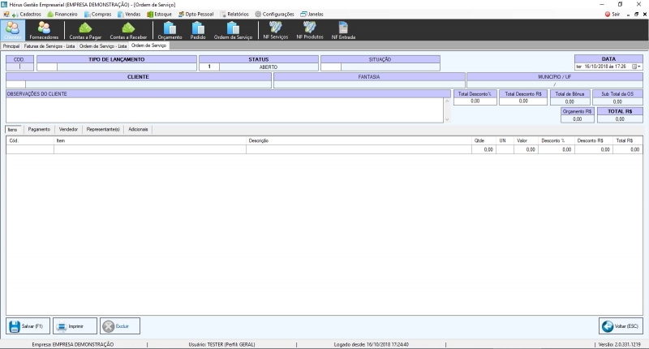Open NF Serviços toolbar icon
The height and width of the screenshot is (349, 649).
coord(276,30)
